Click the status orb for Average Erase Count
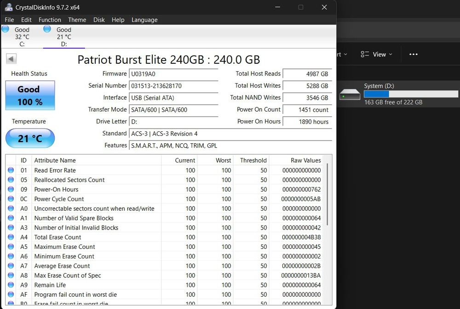This screenshot has width=460, height=309. 11,265
